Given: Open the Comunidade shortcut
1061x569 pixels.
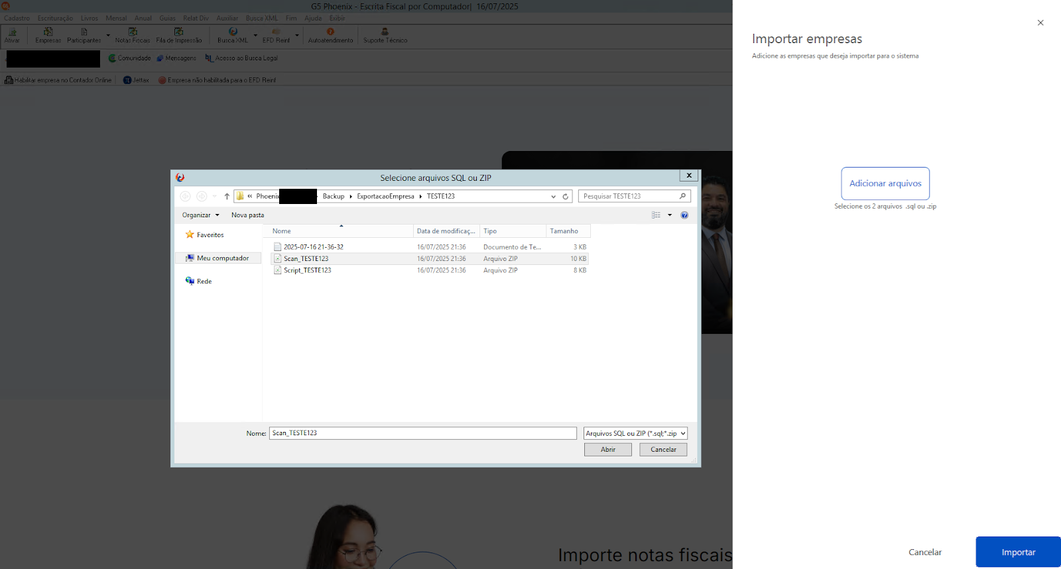Looking at the screenshot, I should 130,58.
